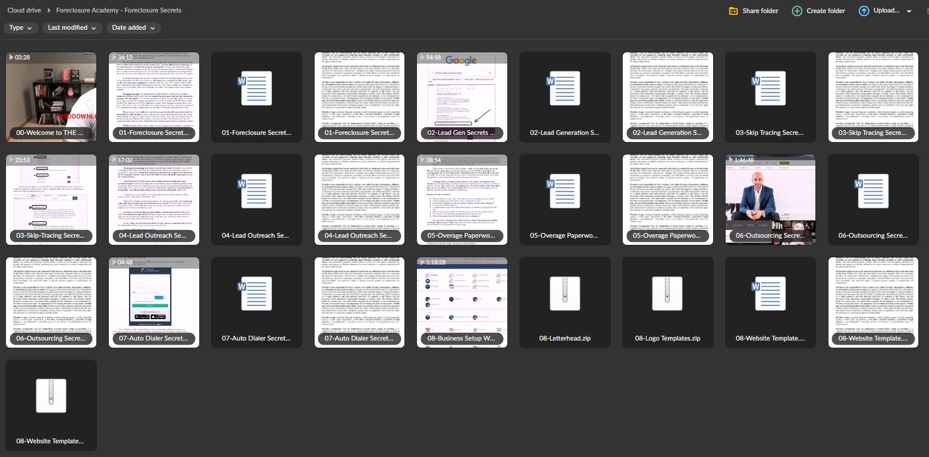This screenshot has width=929, height=457.
Task: Expand the chevron next to Upload
Action: click(909, 11)
